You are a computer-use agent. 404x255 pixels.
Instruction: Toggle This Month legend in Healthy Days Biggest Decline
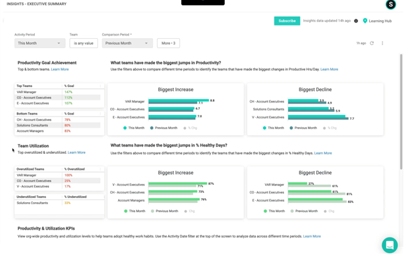pos(274,211)
